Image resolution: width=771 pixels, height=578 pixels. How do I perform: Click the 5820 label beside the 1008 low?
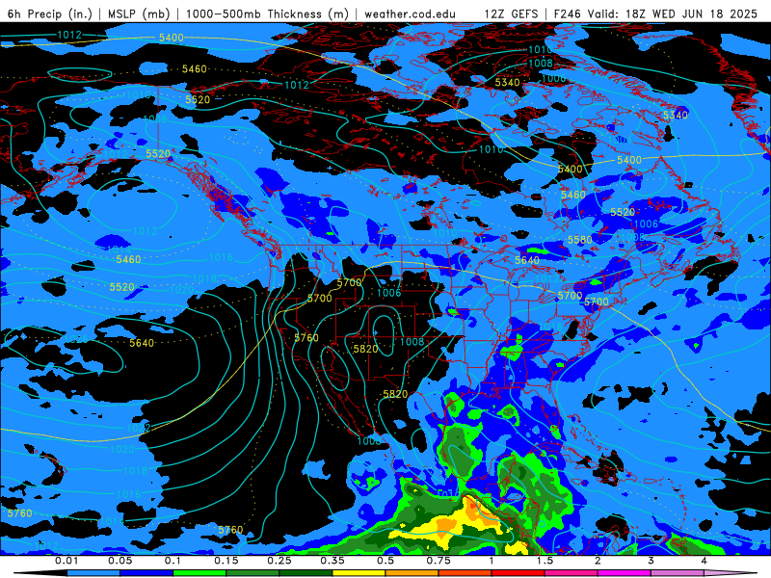click(x=366, y=349)
